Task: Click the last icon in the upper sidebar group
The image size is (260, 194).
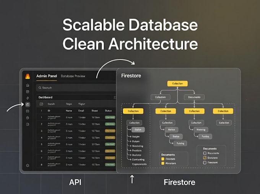Action: [28, 124]
